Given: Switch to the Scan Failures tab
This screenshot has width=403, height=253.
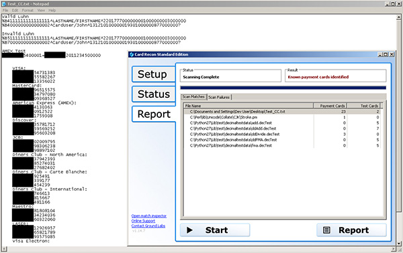Looking at the screenshot, I should click(x=219, y=97).
